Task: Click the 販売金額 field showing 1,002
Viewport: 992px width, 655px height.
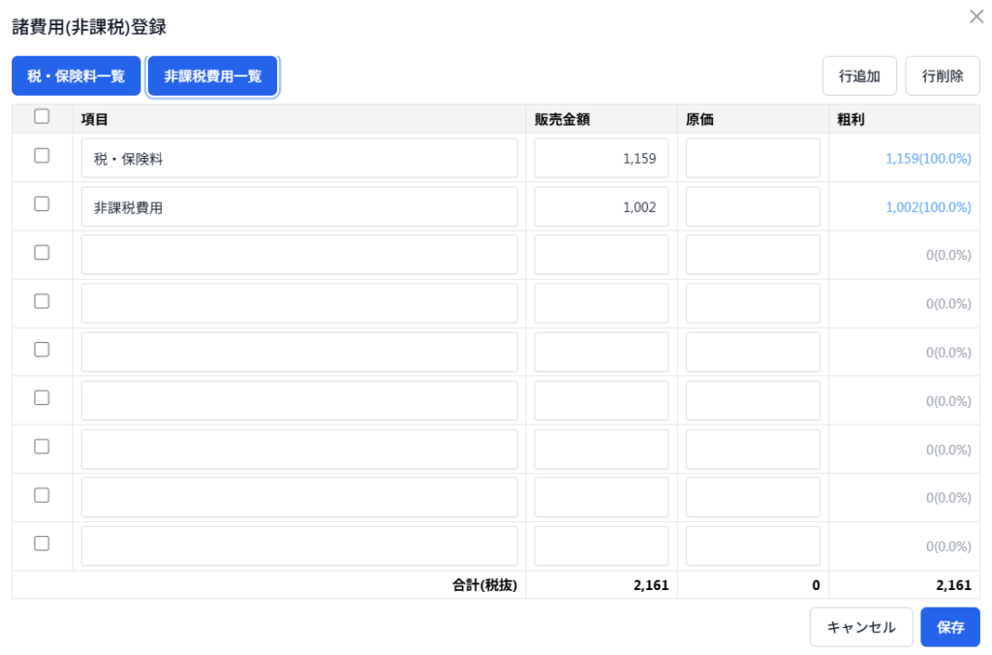Action: tap(601, 206)
